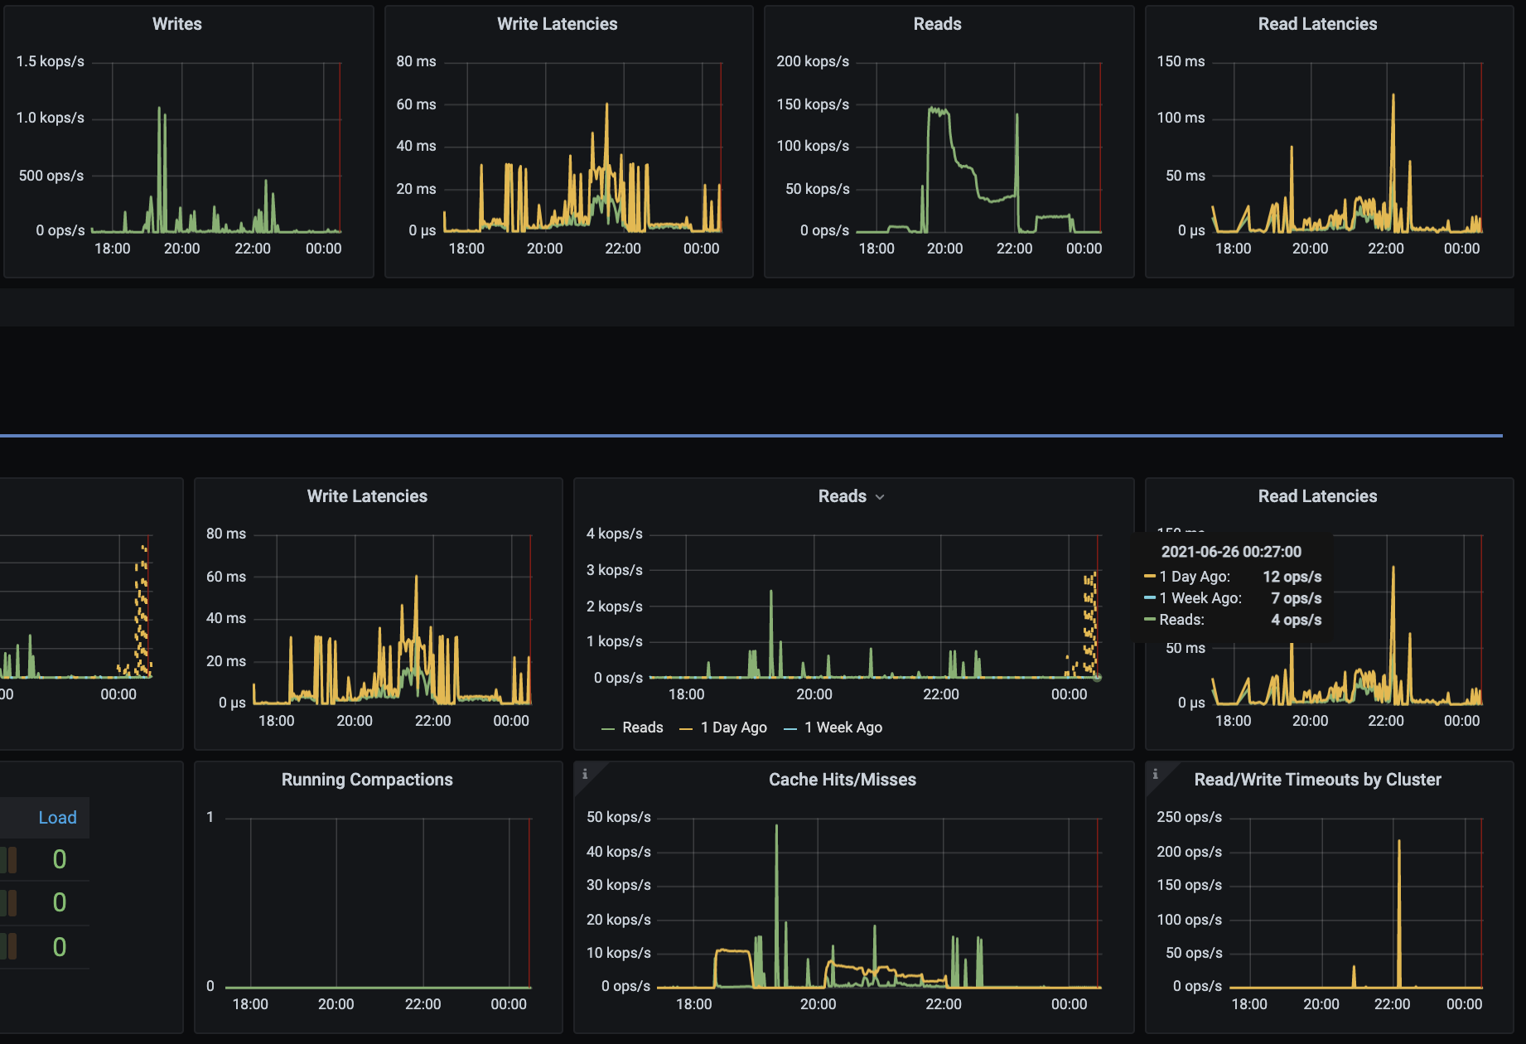
Task: Click the data point circle on the Reads graph
Action: click(x=1098, y=677)
